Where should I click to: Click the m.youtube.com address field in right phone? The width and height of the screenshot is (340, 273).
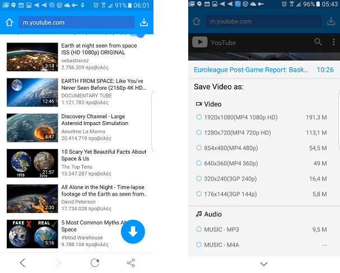264,21
